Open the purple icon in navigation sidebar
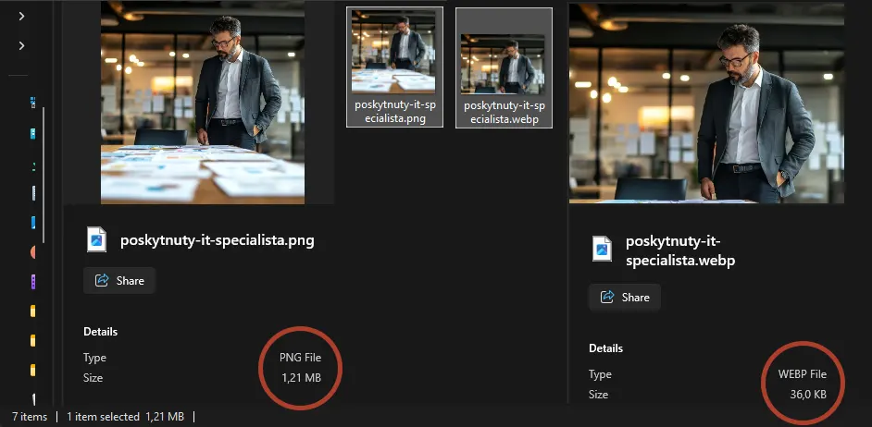872x427 pixels. pos(33,281)
